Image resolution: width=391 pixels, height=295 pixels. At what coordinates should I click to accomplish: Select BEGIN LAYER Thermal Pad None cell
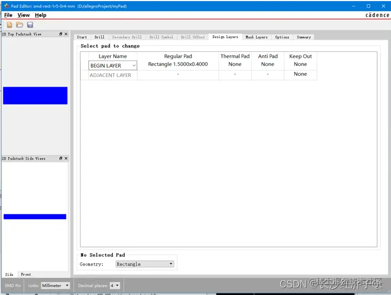click(x=235, y=64)
